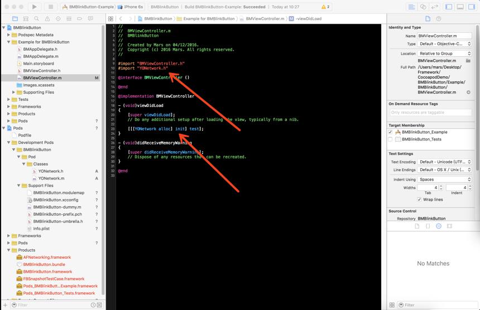
Task: Open the Text Encoding dropdown
Action: 444,162
